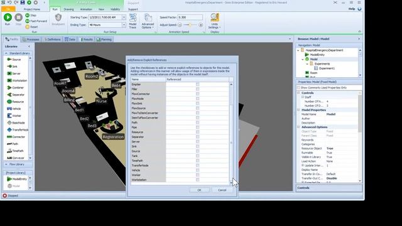402x226 pixels.
Task: Collapse the Standard Library section
Action: (6, 53)
